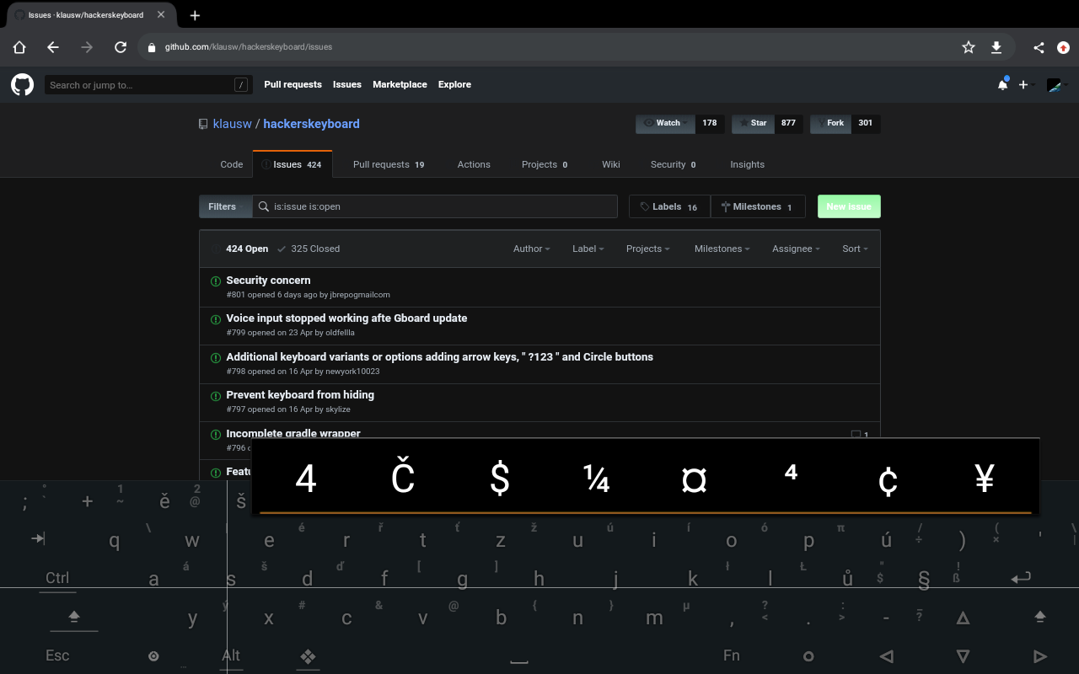Tap the Esc key
This screenshot has width=1079, height=674.
tap(57, 655)
